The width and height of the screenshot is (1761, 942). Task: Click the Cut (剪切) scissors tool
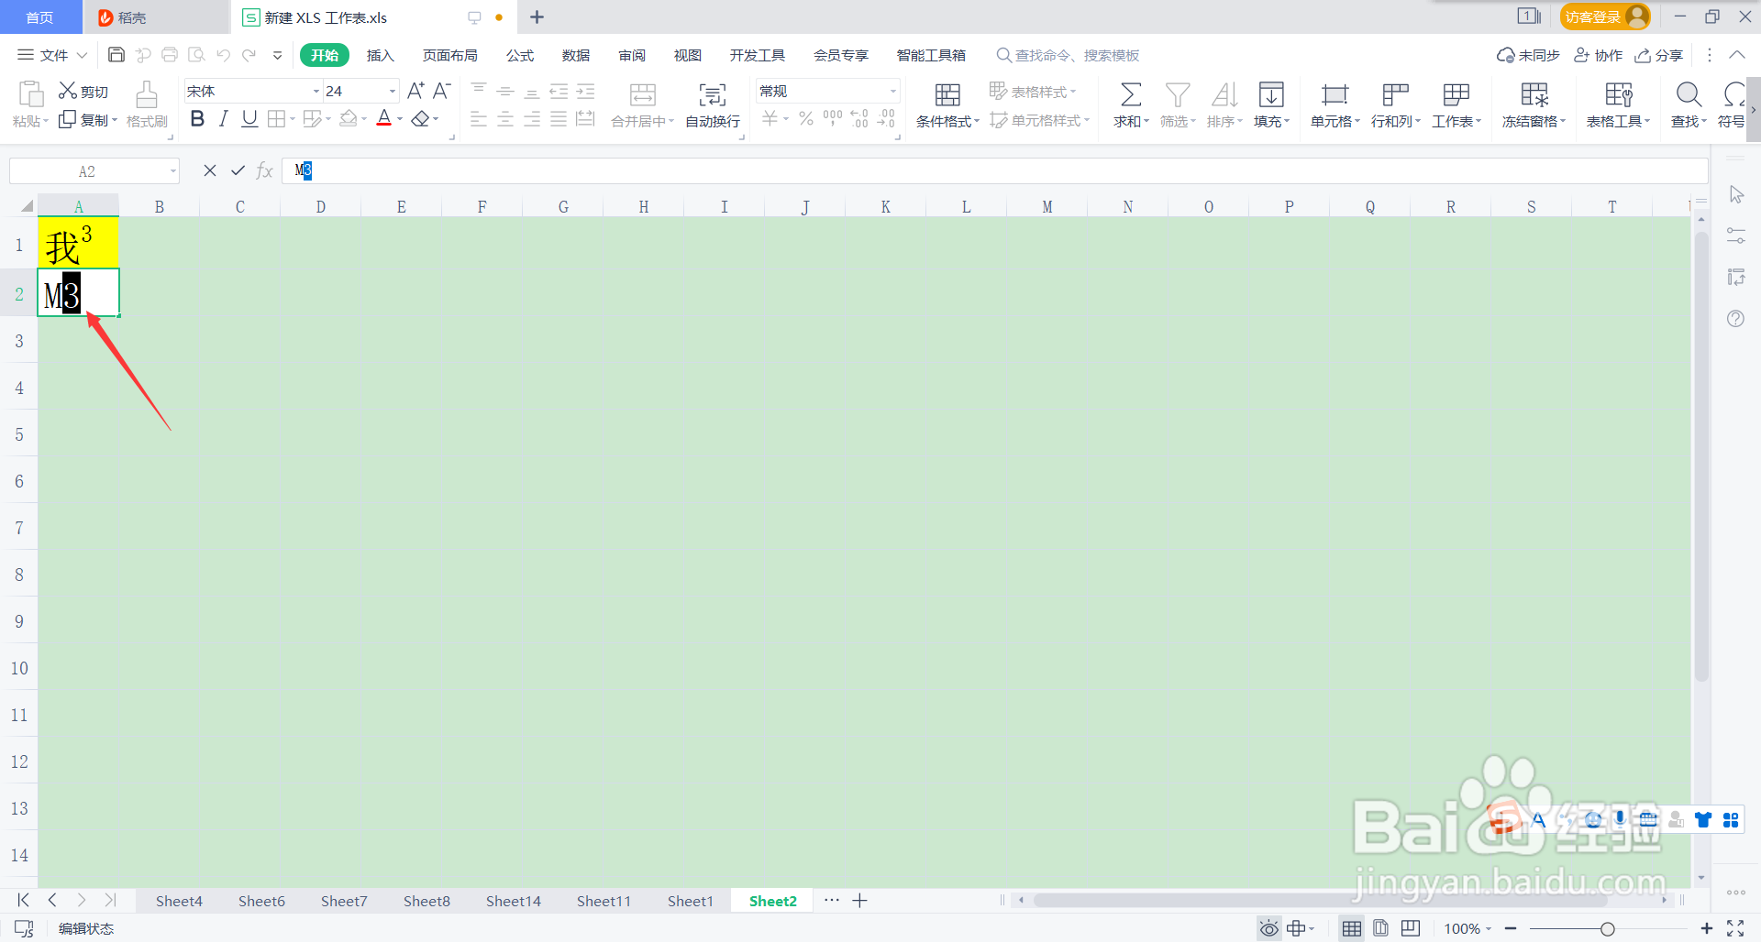coord(83,91)
